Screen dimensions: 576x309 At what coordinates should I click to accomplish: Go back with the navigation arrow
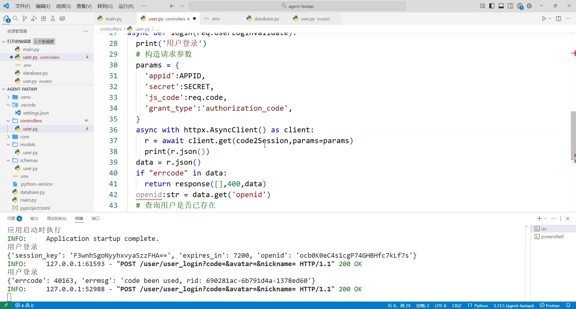pos(172,6)
